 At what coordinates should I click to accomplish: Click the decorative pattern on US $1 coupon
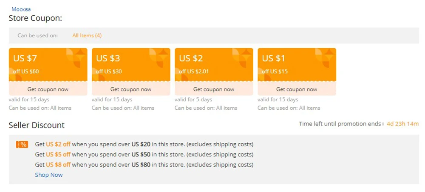(x=326, y=58)
